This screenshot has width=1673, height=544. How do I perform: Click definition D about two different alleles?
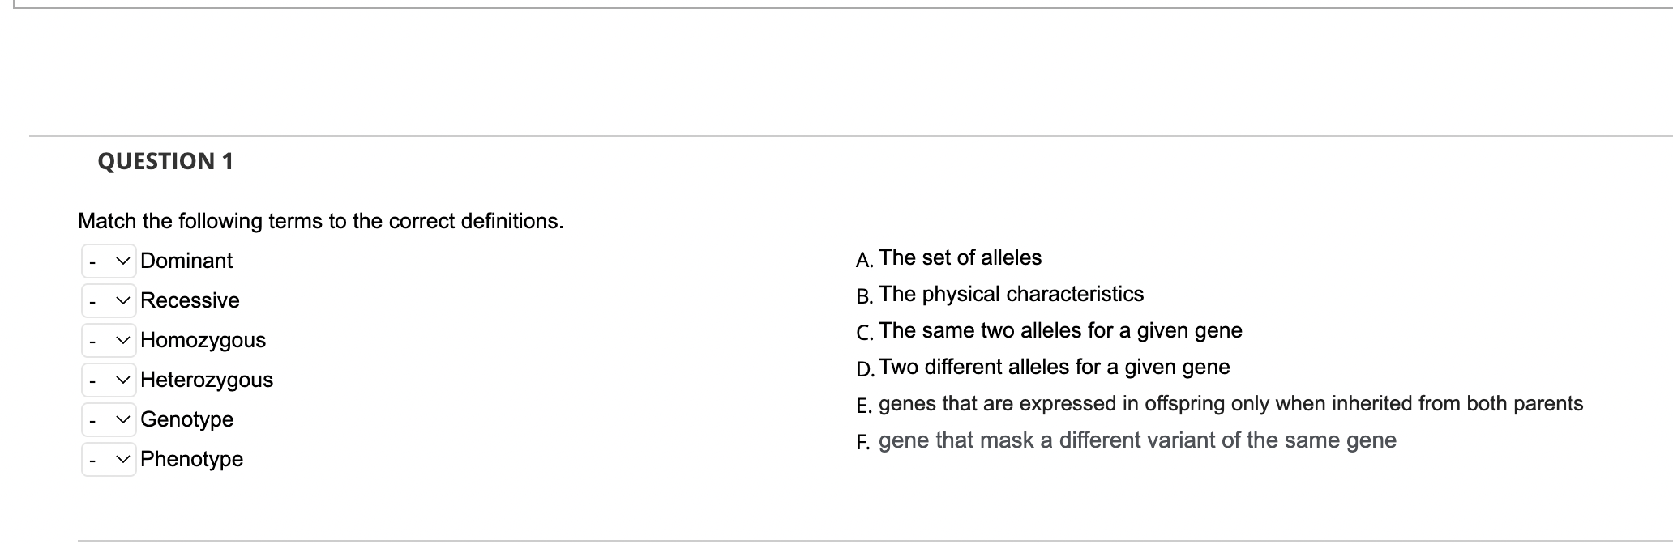(x=1054, y=367)
